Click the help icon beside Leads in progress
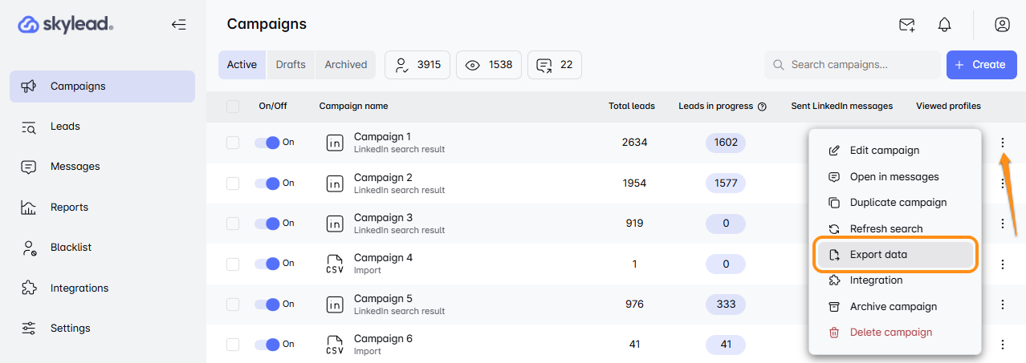This screenshot has width=1026, height=363. 762,107
